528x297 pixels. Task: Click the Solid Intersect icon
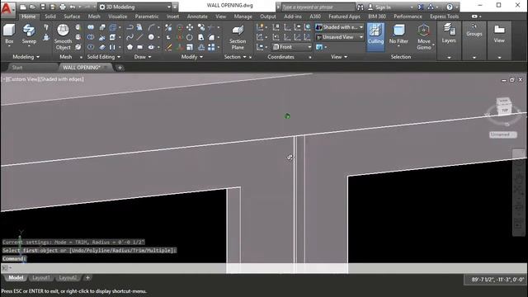click(x=91, y=47)
